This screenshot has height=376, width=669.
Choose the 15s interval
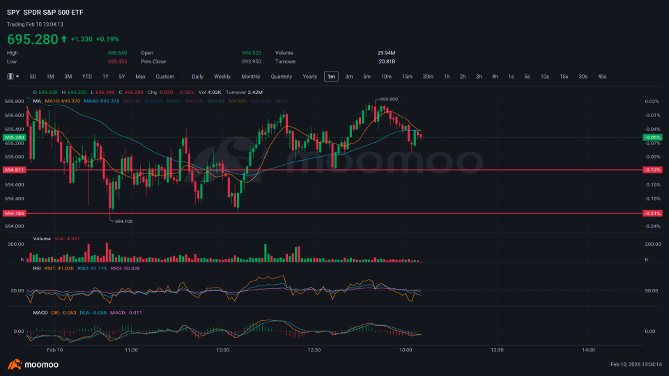pyautogui.click(x=564, y=77)
